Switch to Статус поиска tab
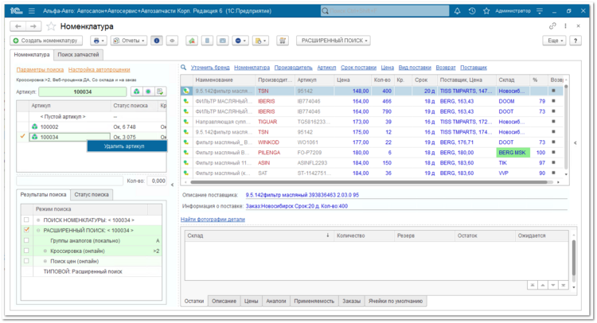 (x=92, y=194)
